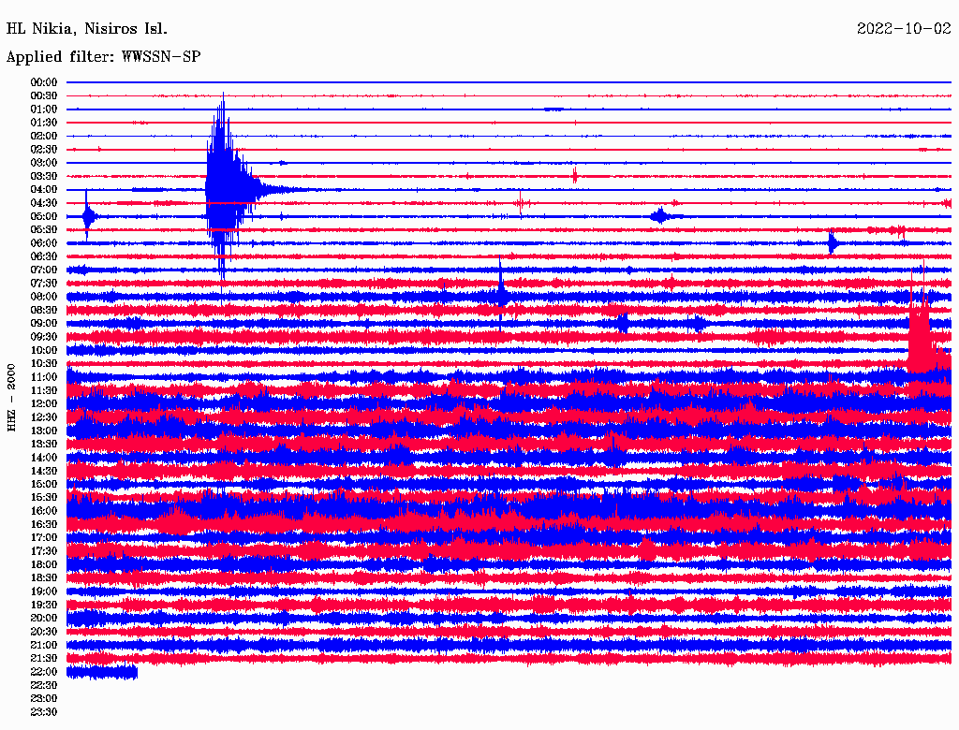Click the '19:30' time label

(x=43, y=605)
